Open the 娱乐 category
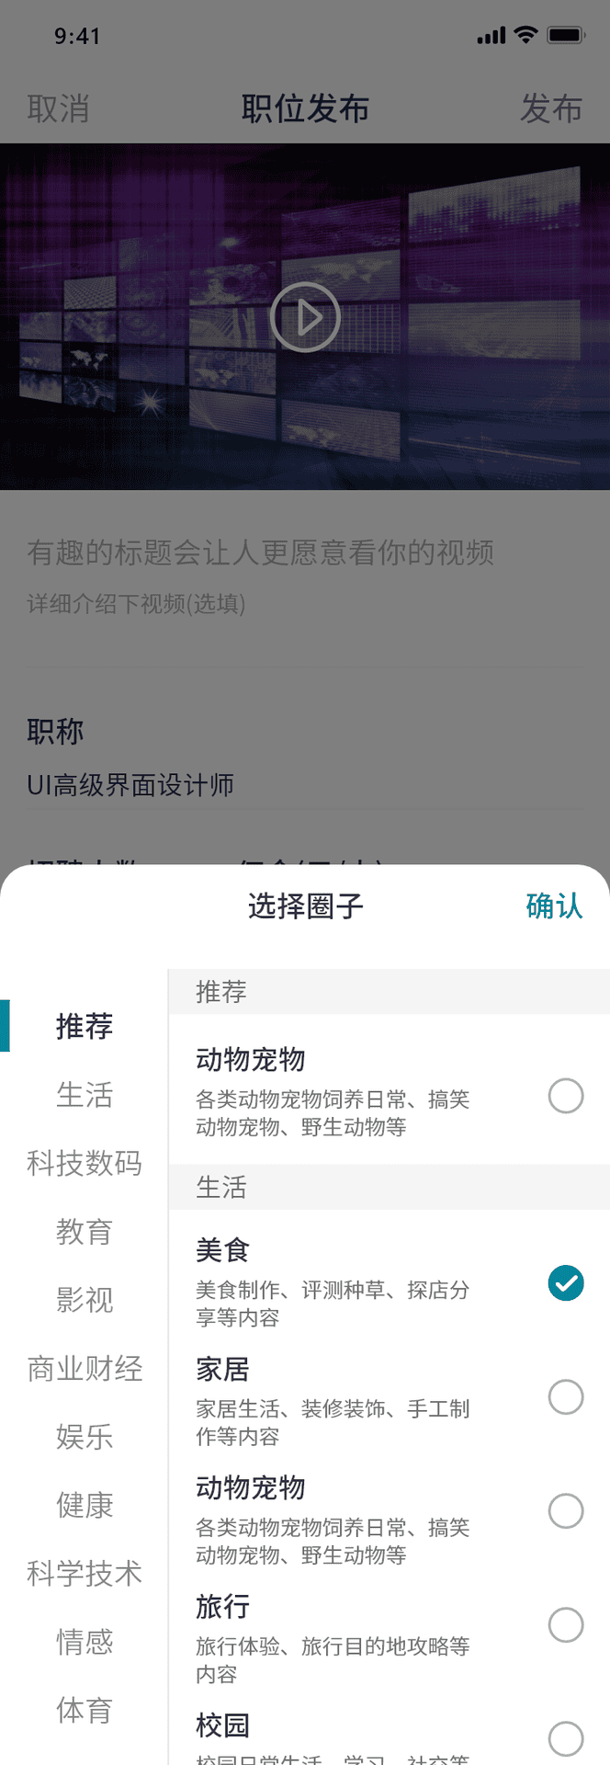Image resolution: width=610 pixels, height=1765 pixels. click(85, 1436)
